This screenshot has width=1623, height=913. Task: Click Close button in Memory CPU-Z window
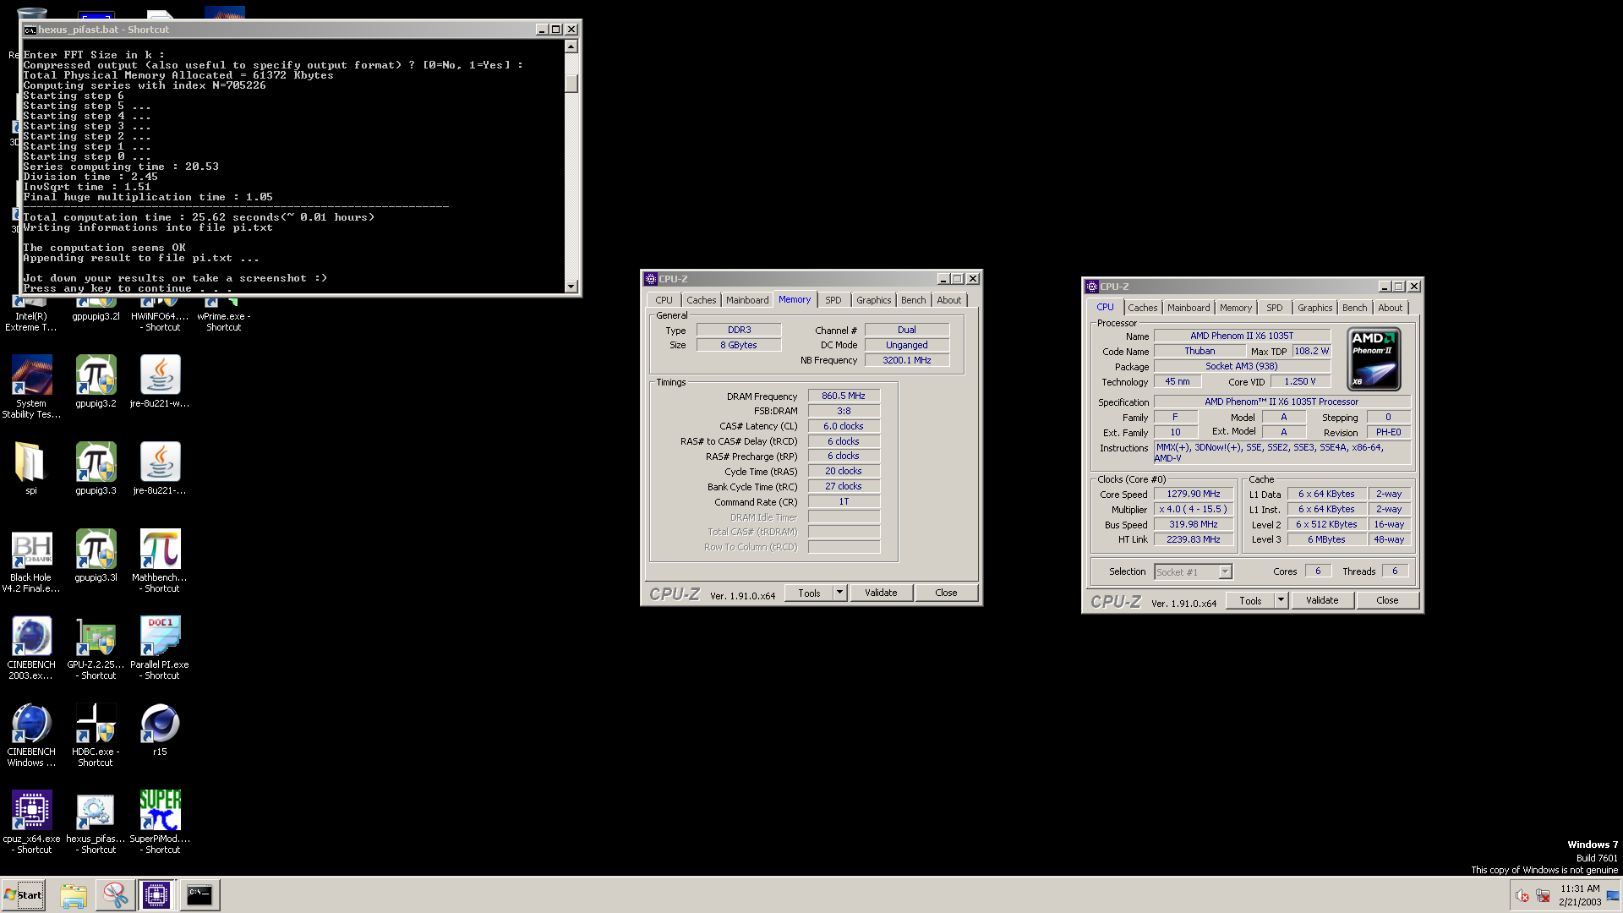click(946, 593)
